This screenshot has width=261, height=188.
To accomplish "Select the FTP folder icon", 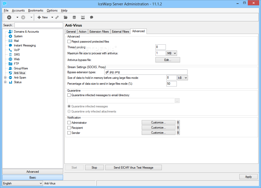I will click(x=10, y=64).
